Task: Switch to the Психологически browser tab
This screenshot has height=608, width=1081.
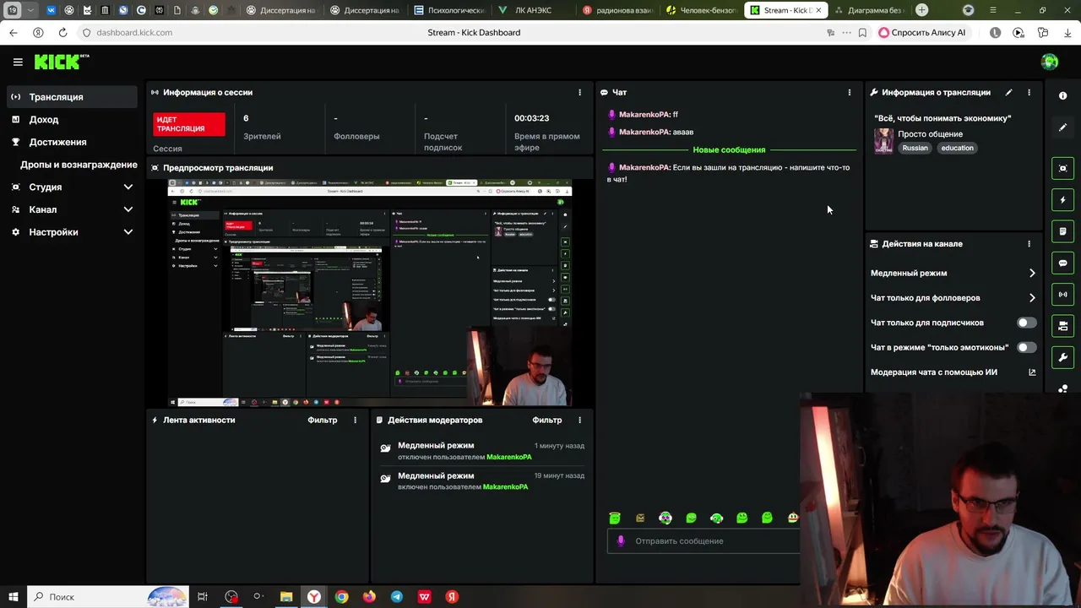Action: coord(450,10)
